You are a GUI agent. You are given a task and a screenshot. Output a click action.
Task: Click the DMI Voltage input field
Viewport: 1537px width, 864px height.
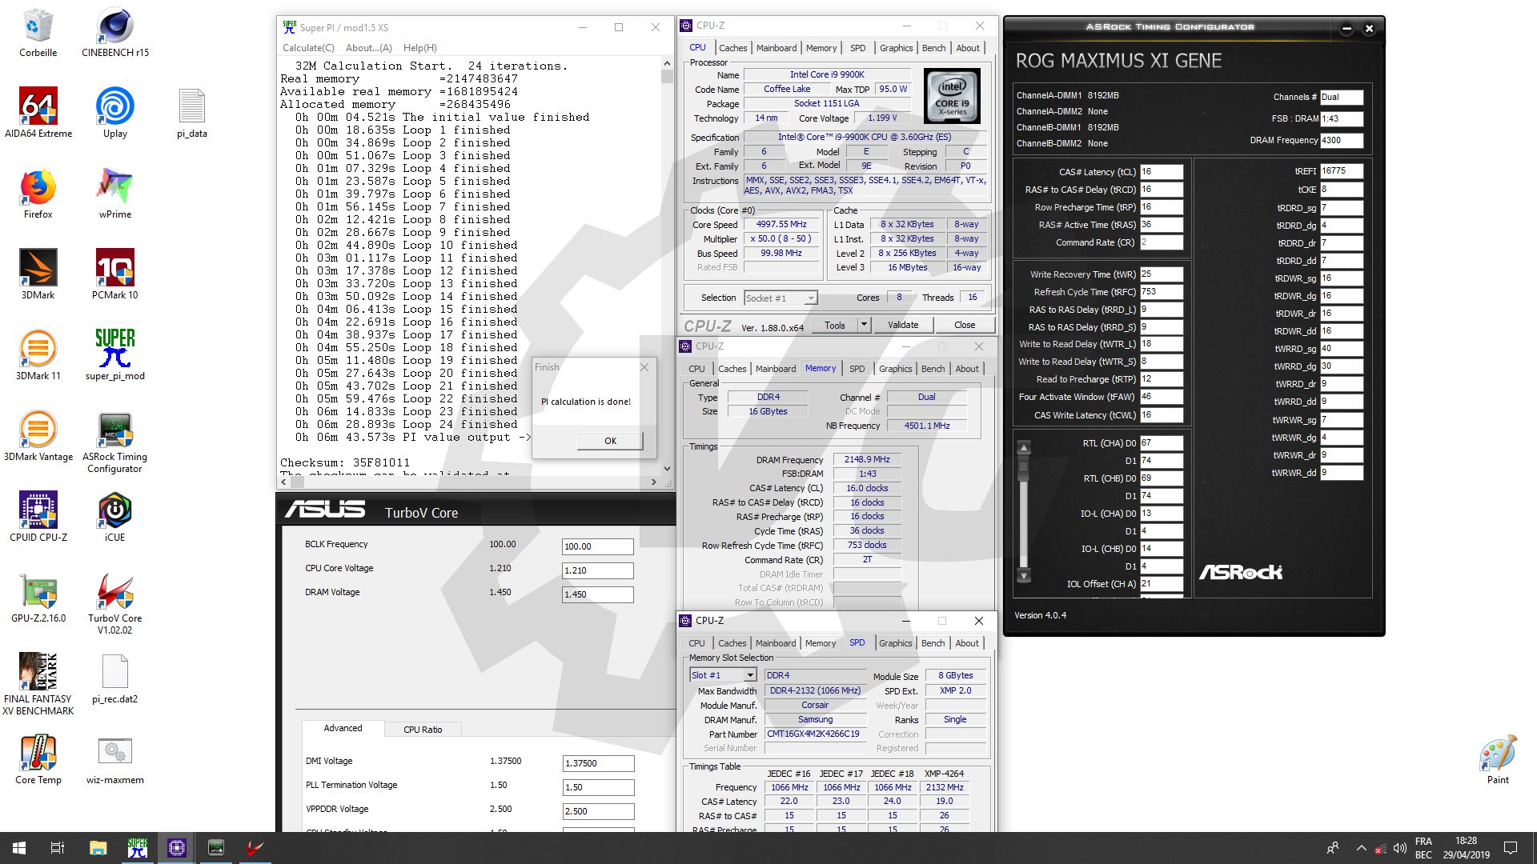[598, 763]
